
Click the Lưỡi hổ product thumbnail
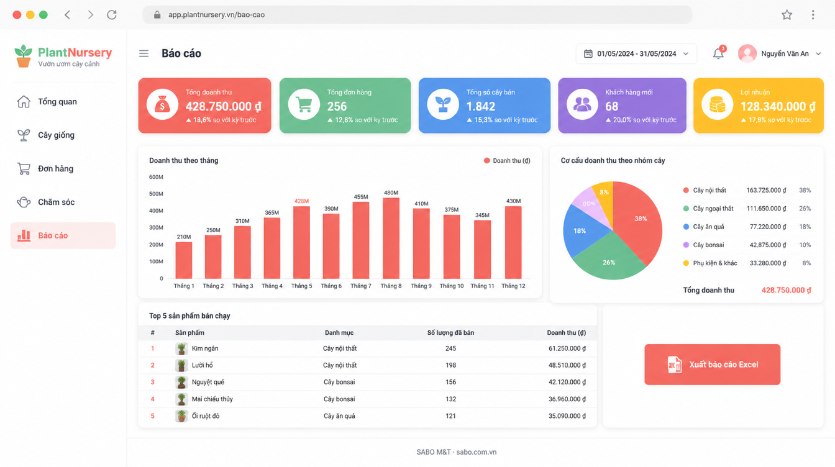click(x=181, y=365)
